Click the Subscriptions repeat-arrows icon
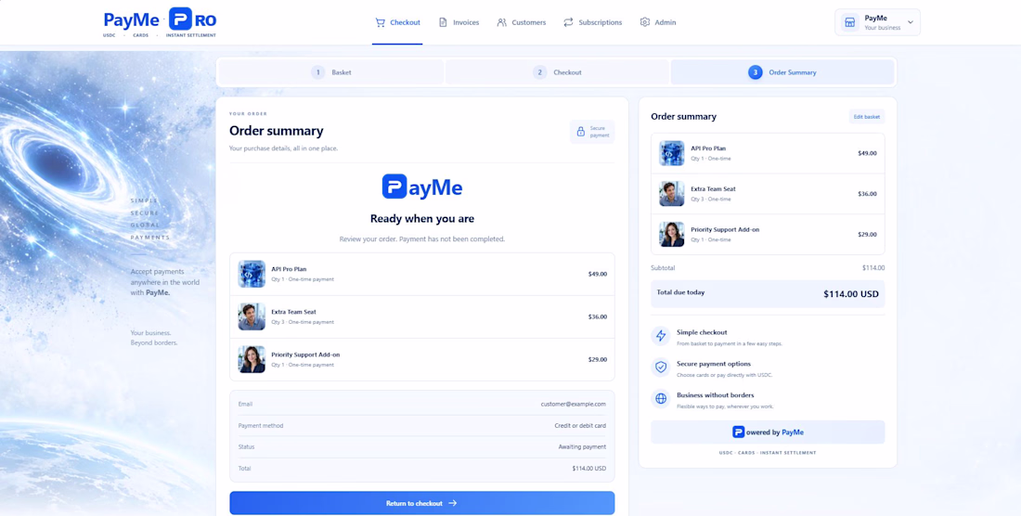1021x516 pixels. 568,22
